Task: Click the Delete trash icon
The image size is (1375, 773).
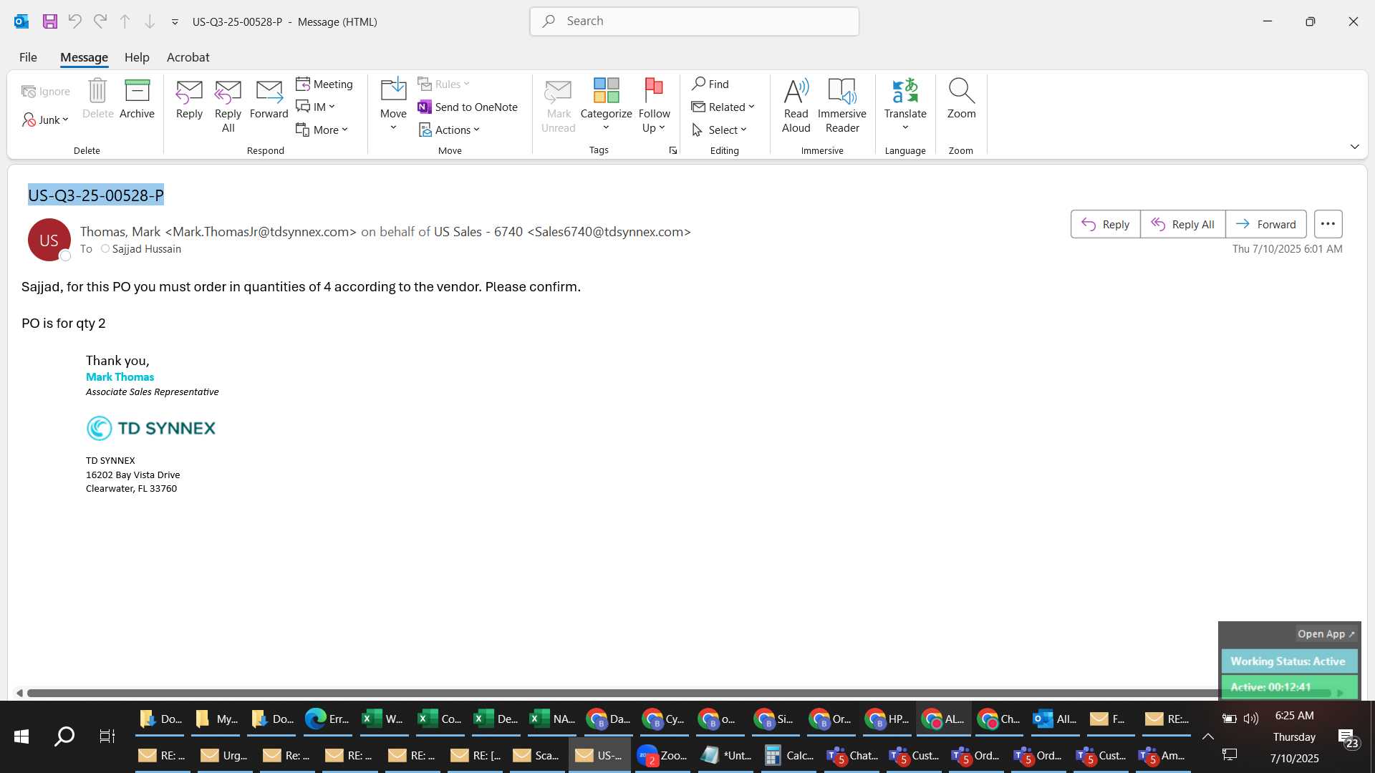Action: (x=97, y=99)
